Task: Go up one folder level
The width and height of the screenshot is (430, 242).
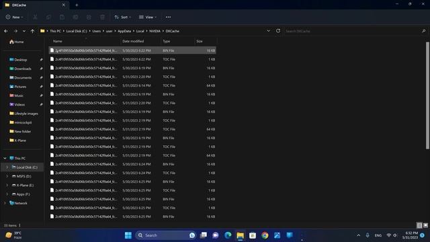Action: click(32, 31)
